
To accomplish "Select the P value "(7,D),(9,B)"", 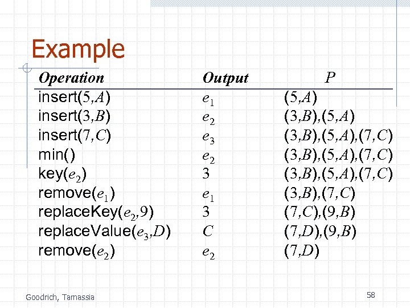I will (321, 232).
